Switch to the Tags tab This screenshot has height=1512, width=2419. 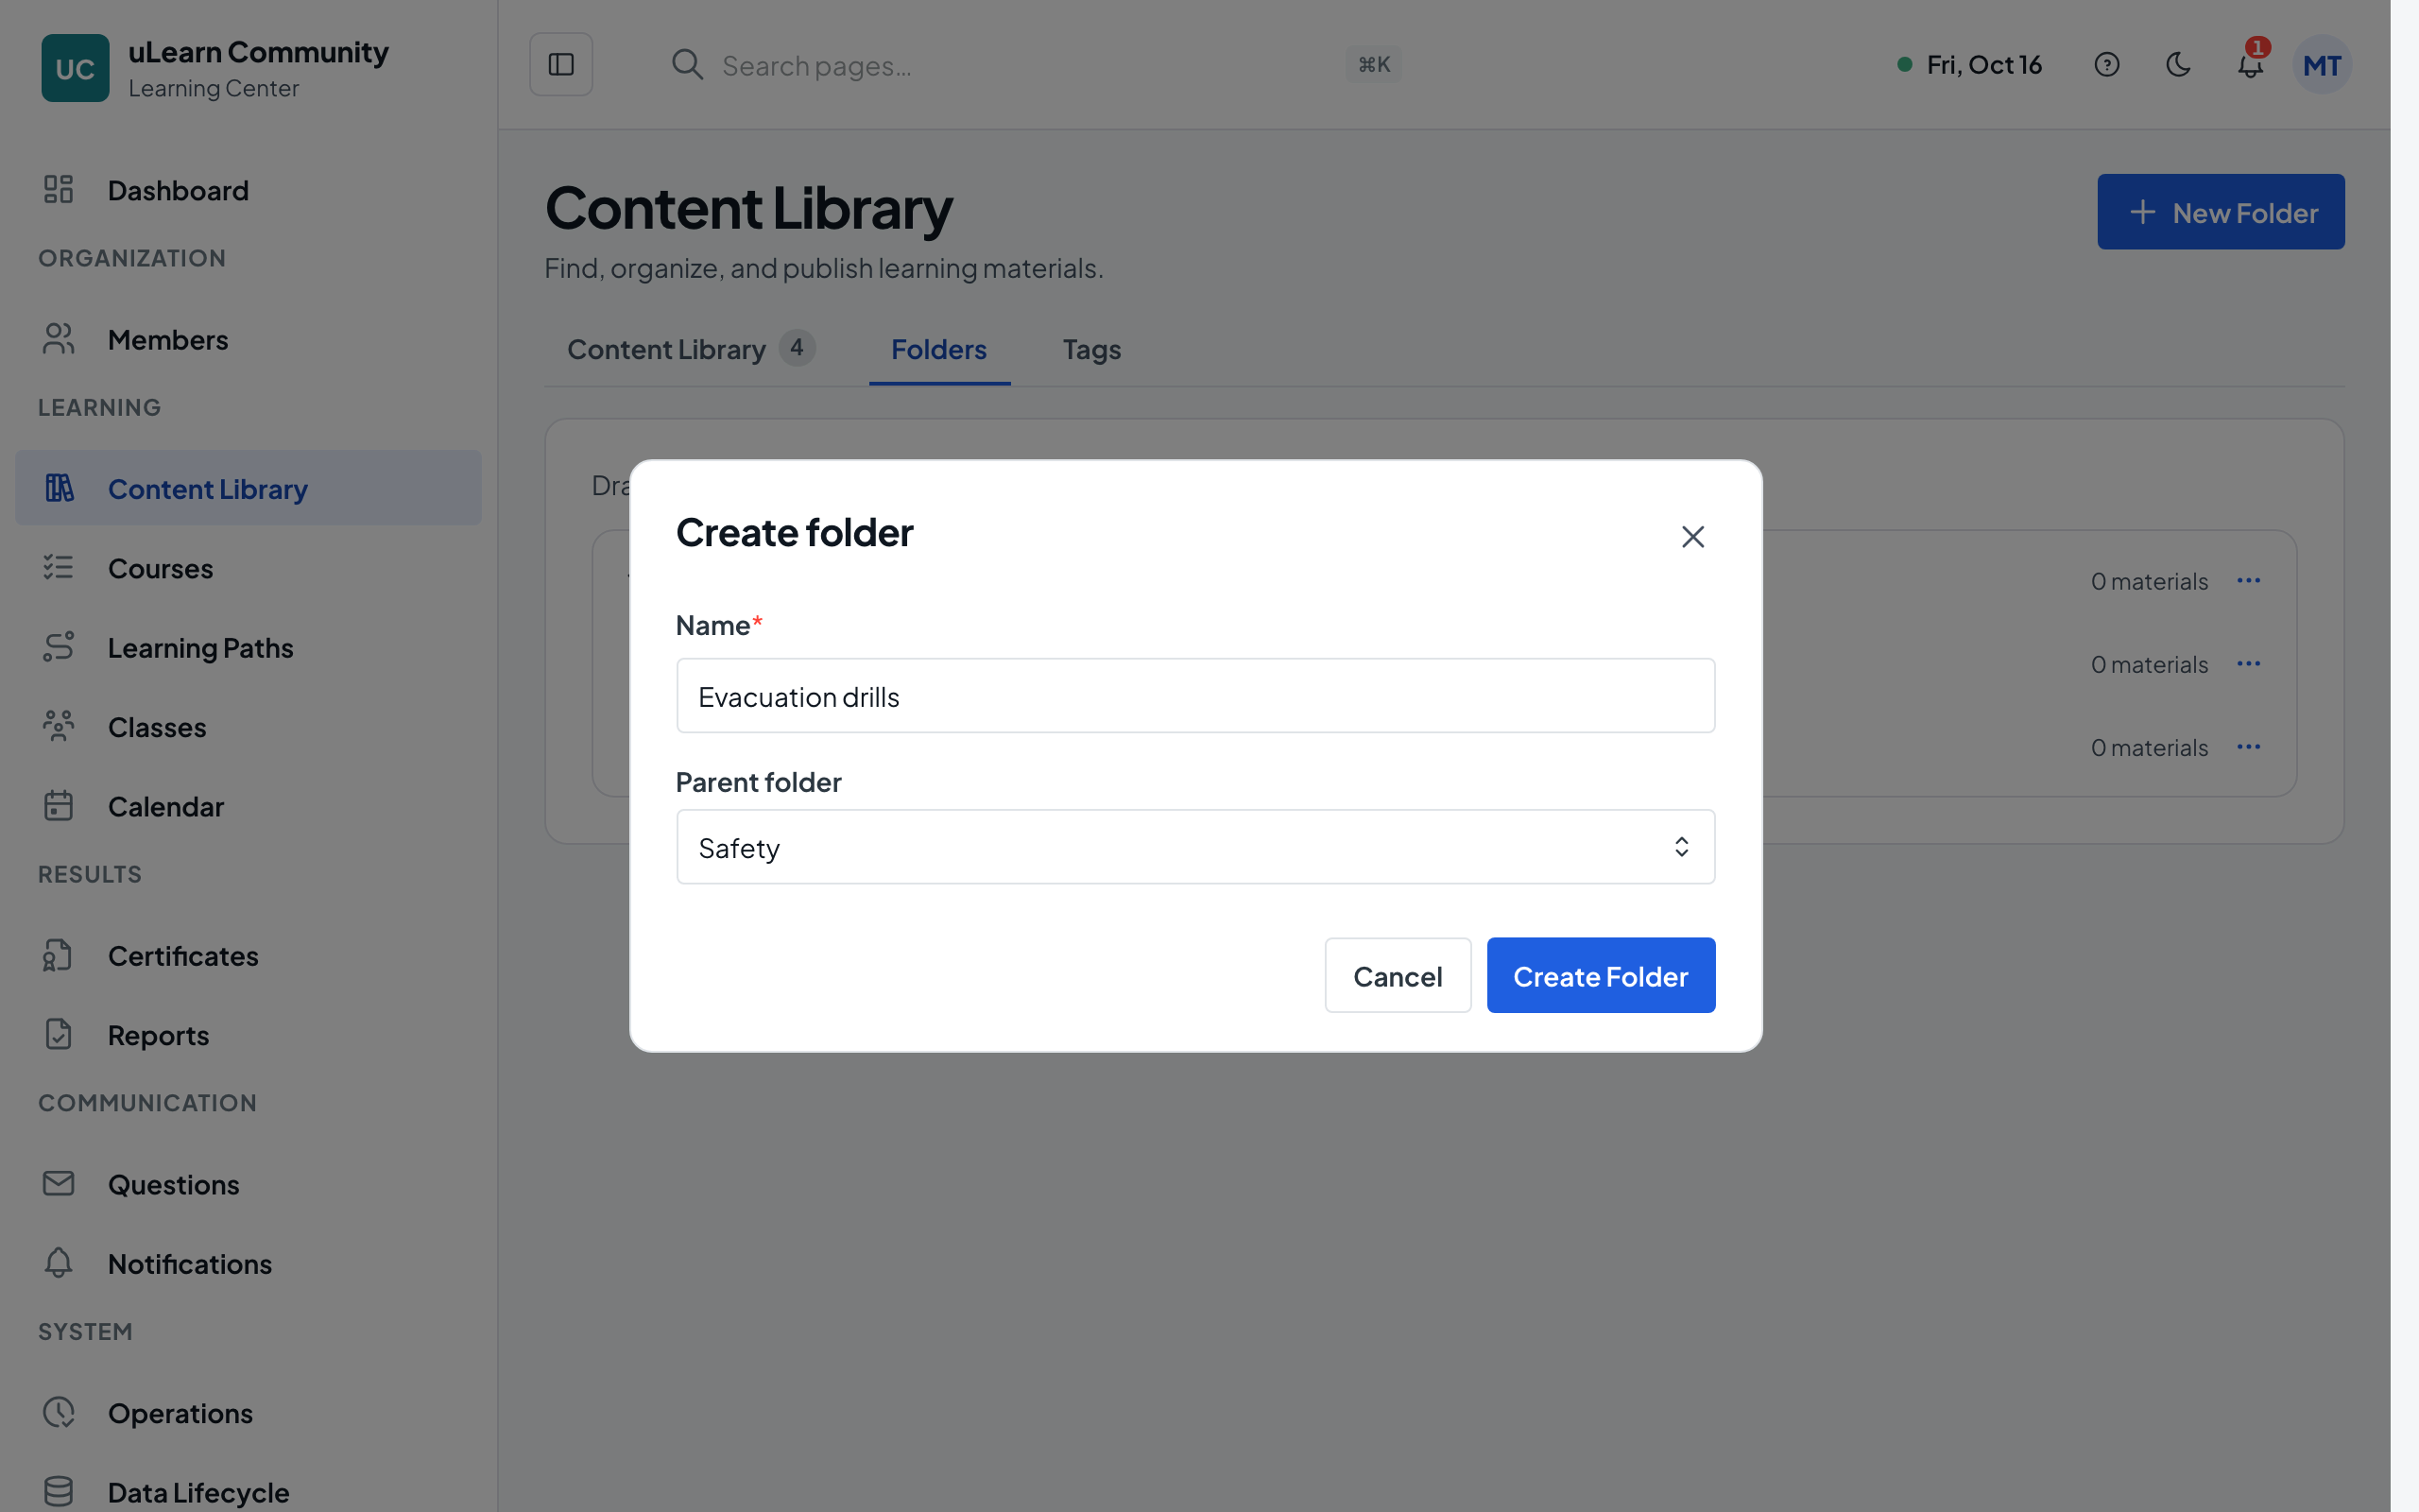point(1091,349)
